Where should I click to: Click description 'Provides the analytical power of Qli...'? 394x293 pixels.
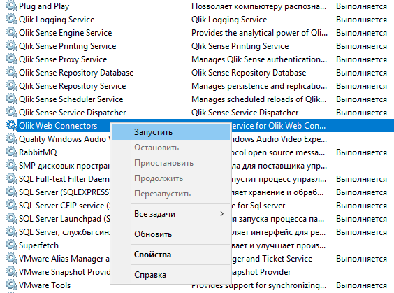pyautogui.click(x=259, y=33)
